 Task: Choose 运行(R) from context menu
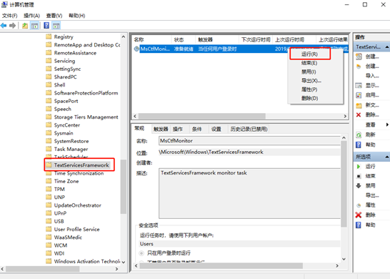310,54
